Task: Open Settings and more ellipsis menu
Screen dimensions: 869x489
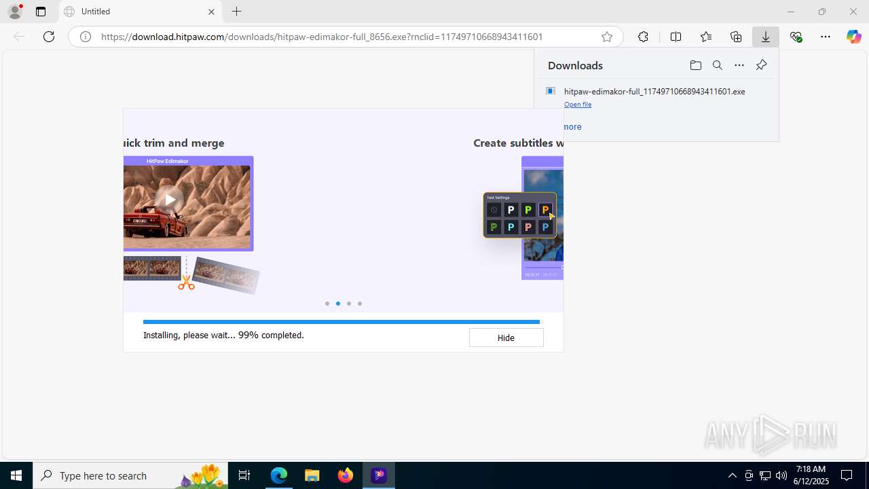Action: [826, 37]
